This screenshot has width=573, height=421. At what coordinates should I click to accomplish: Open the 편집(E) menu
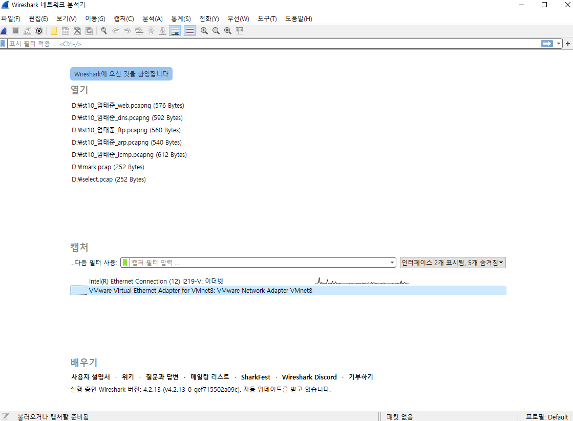click(x=38, y=18)
